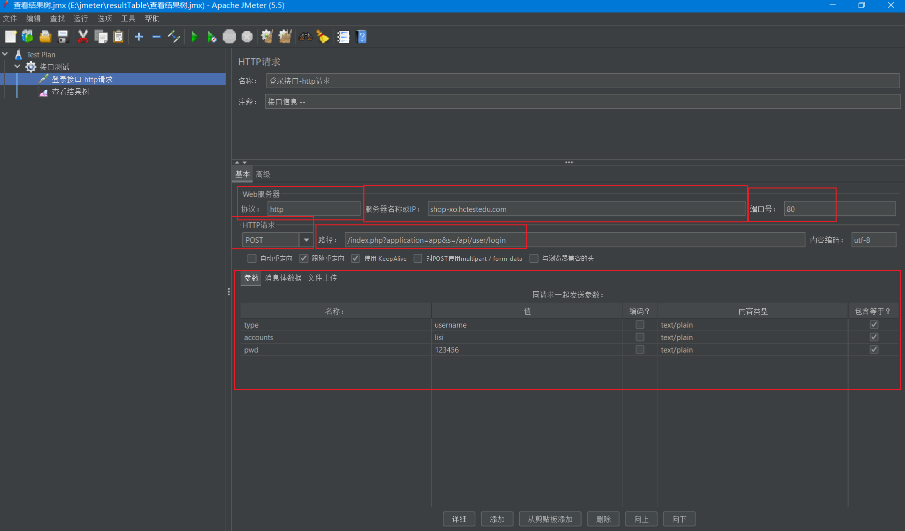Screen dimensions: 905x531
Task: Click the Stop test icon
Action: coord(229,36)
